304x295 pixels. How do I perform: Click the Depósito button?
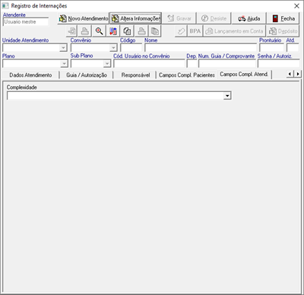tap(283, 31)
